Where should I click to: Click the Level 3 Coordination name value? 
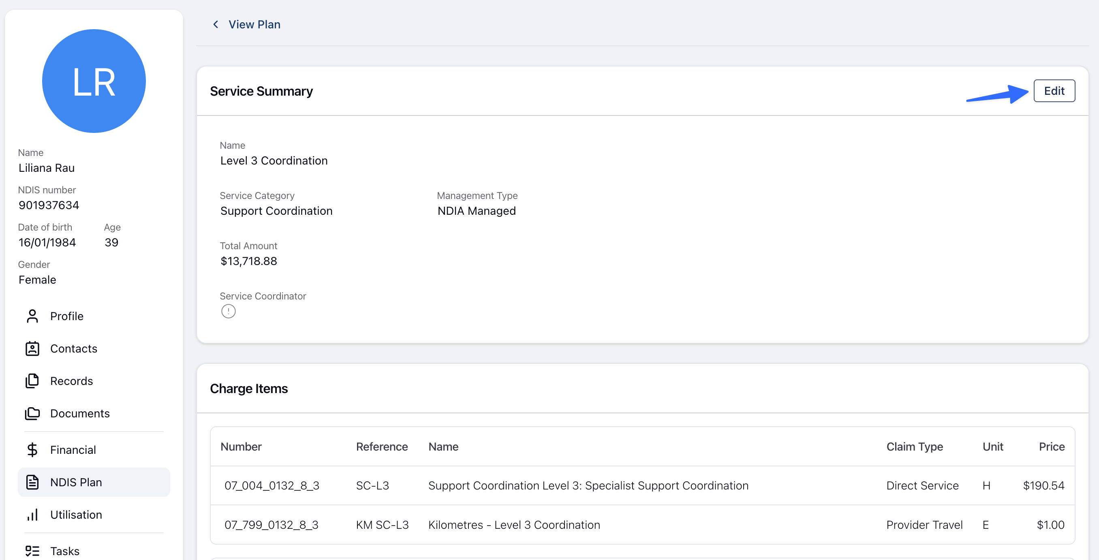coord(274,161)
